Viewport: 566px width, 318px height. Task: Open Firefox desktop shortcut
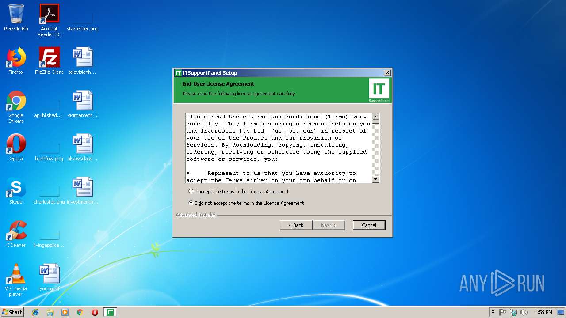pyautogui.click(x=16, y=61)
